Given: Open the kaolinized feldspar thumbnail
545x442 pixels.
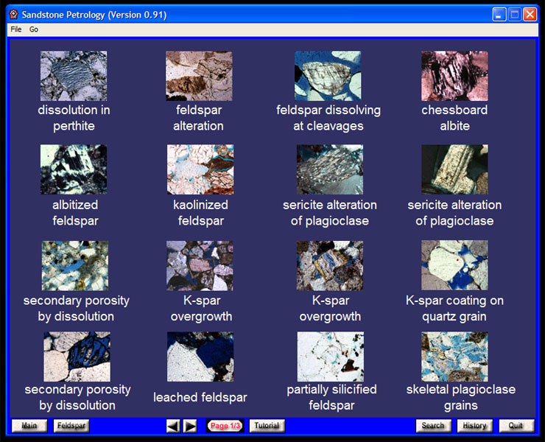Looking at the screenshot, I should tap(200, 169).
